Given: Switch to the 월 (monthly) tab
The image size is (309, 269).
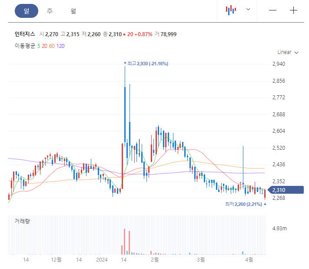Looking at the screenshot, I should pos(73,11).
